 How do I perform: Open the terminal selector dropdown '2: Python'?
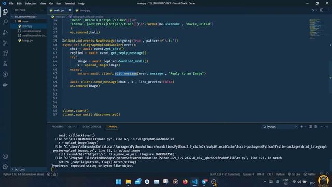coord(280,127)
